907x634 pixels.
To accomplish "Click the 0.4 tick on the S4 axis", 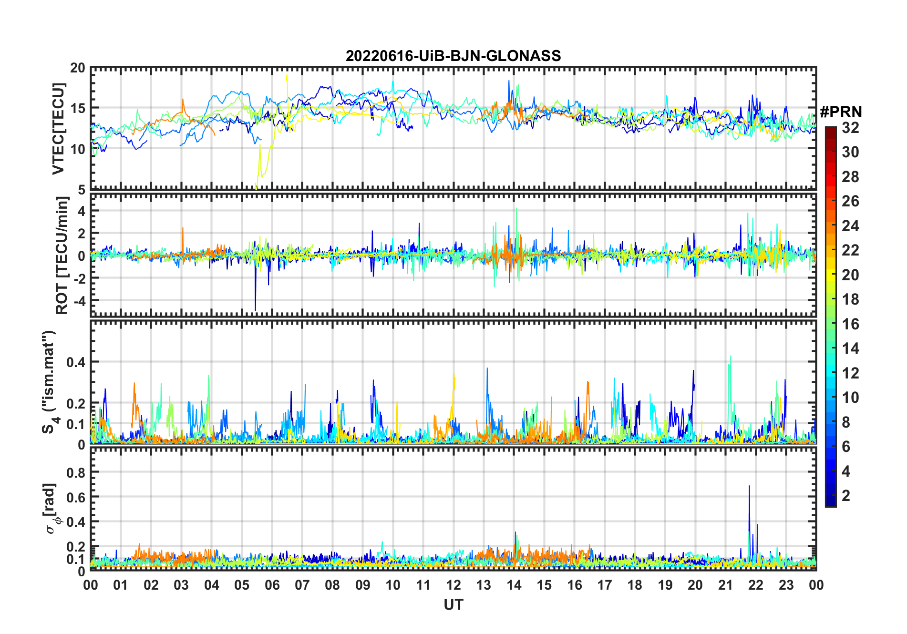I will tap(76, 362).
